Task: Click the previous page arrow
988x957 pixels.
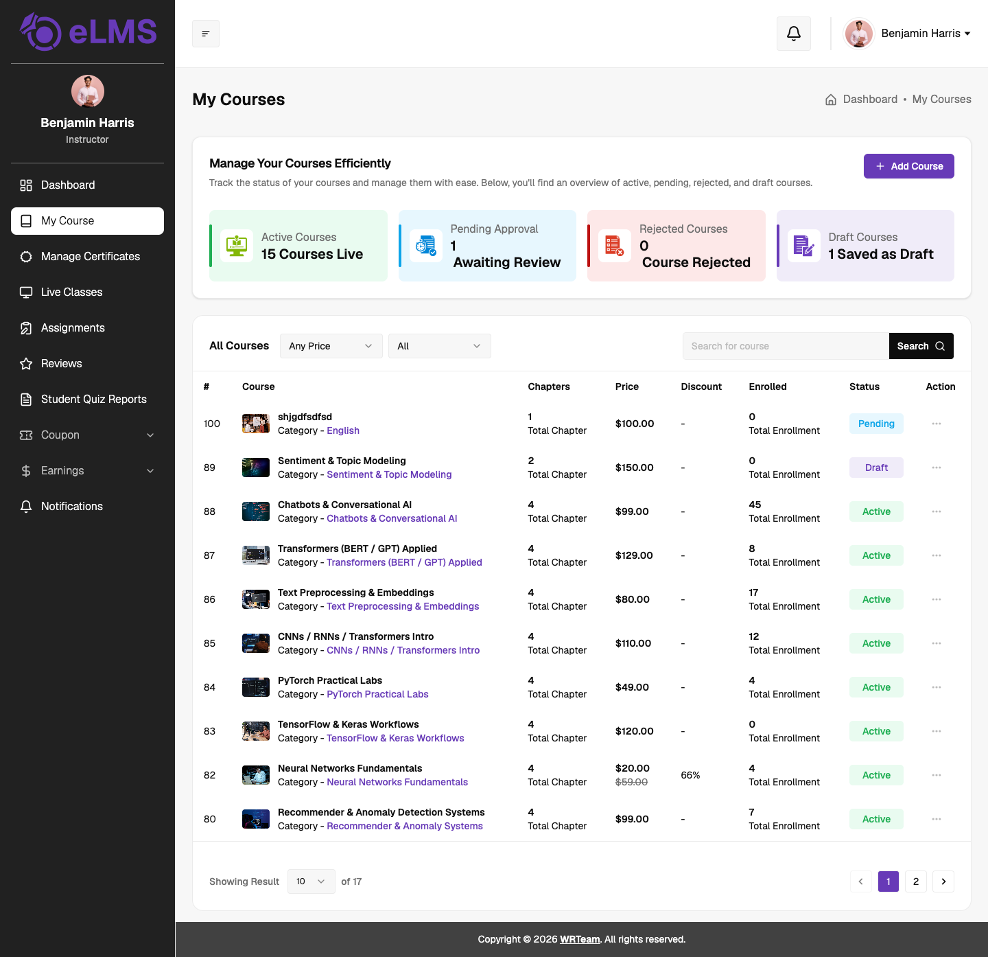Action: pos(861,881)
